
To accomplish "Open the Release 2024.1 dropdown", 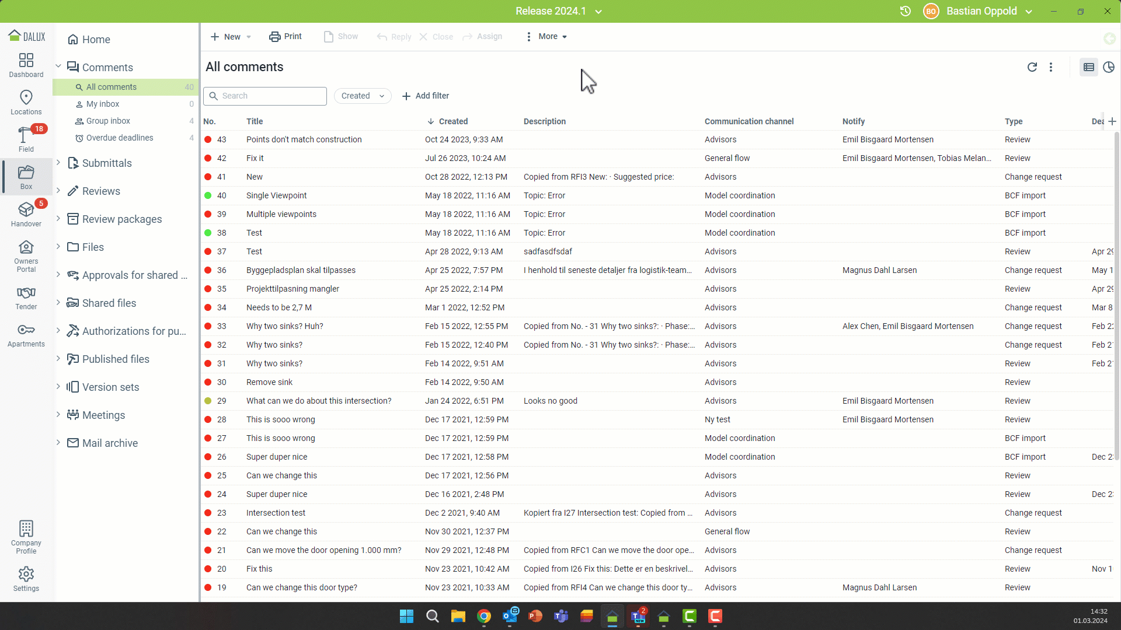I will [558, 11].
